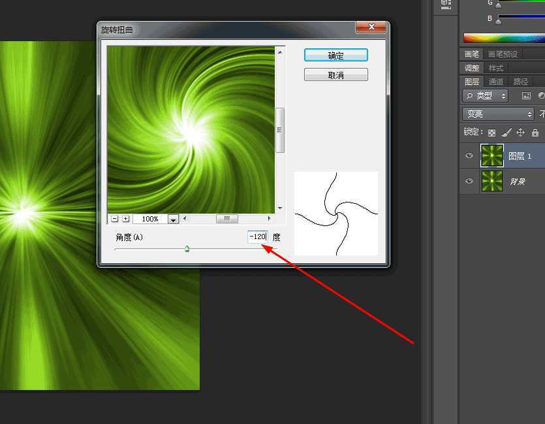545x424 pixels.
Task: Click the 确定 button to apply twirl
Action: click(335, 56)
